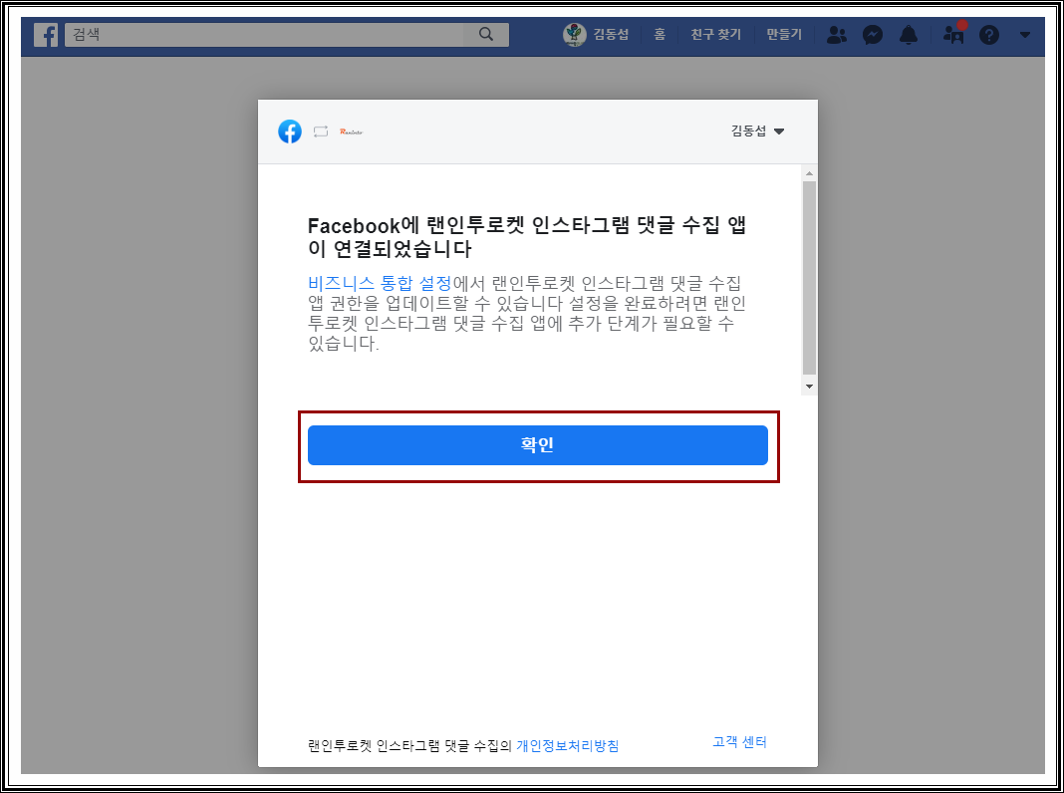The width and height of the screenshot is (1064, 793).
Task: Open the 개인정보처리방침 link
Action: (x=567, y=745)
